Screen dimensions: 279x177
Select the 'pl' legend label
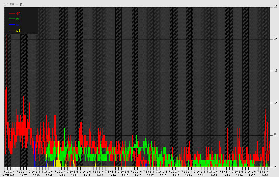[x=18, y=30]
